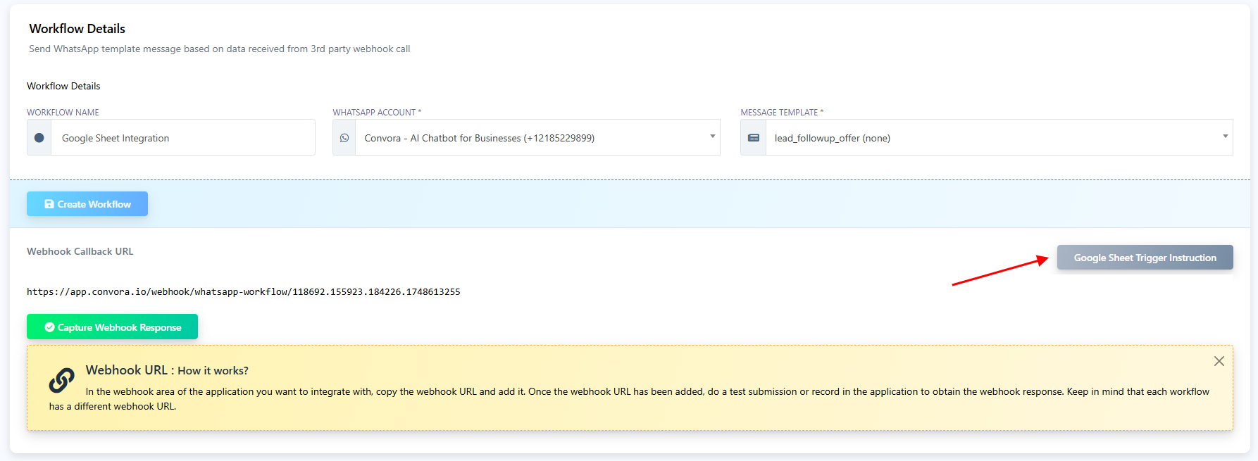The image size is (1258, 461).
Task: Click the Create Workflow button
Action: 87,204
